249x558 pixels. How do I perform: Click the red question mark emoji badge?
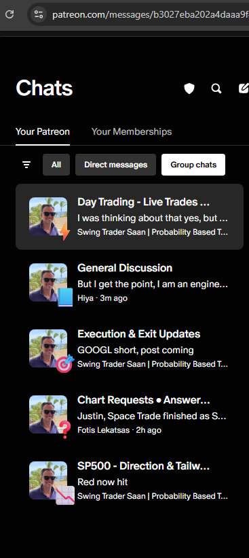(x=65, y=429)
